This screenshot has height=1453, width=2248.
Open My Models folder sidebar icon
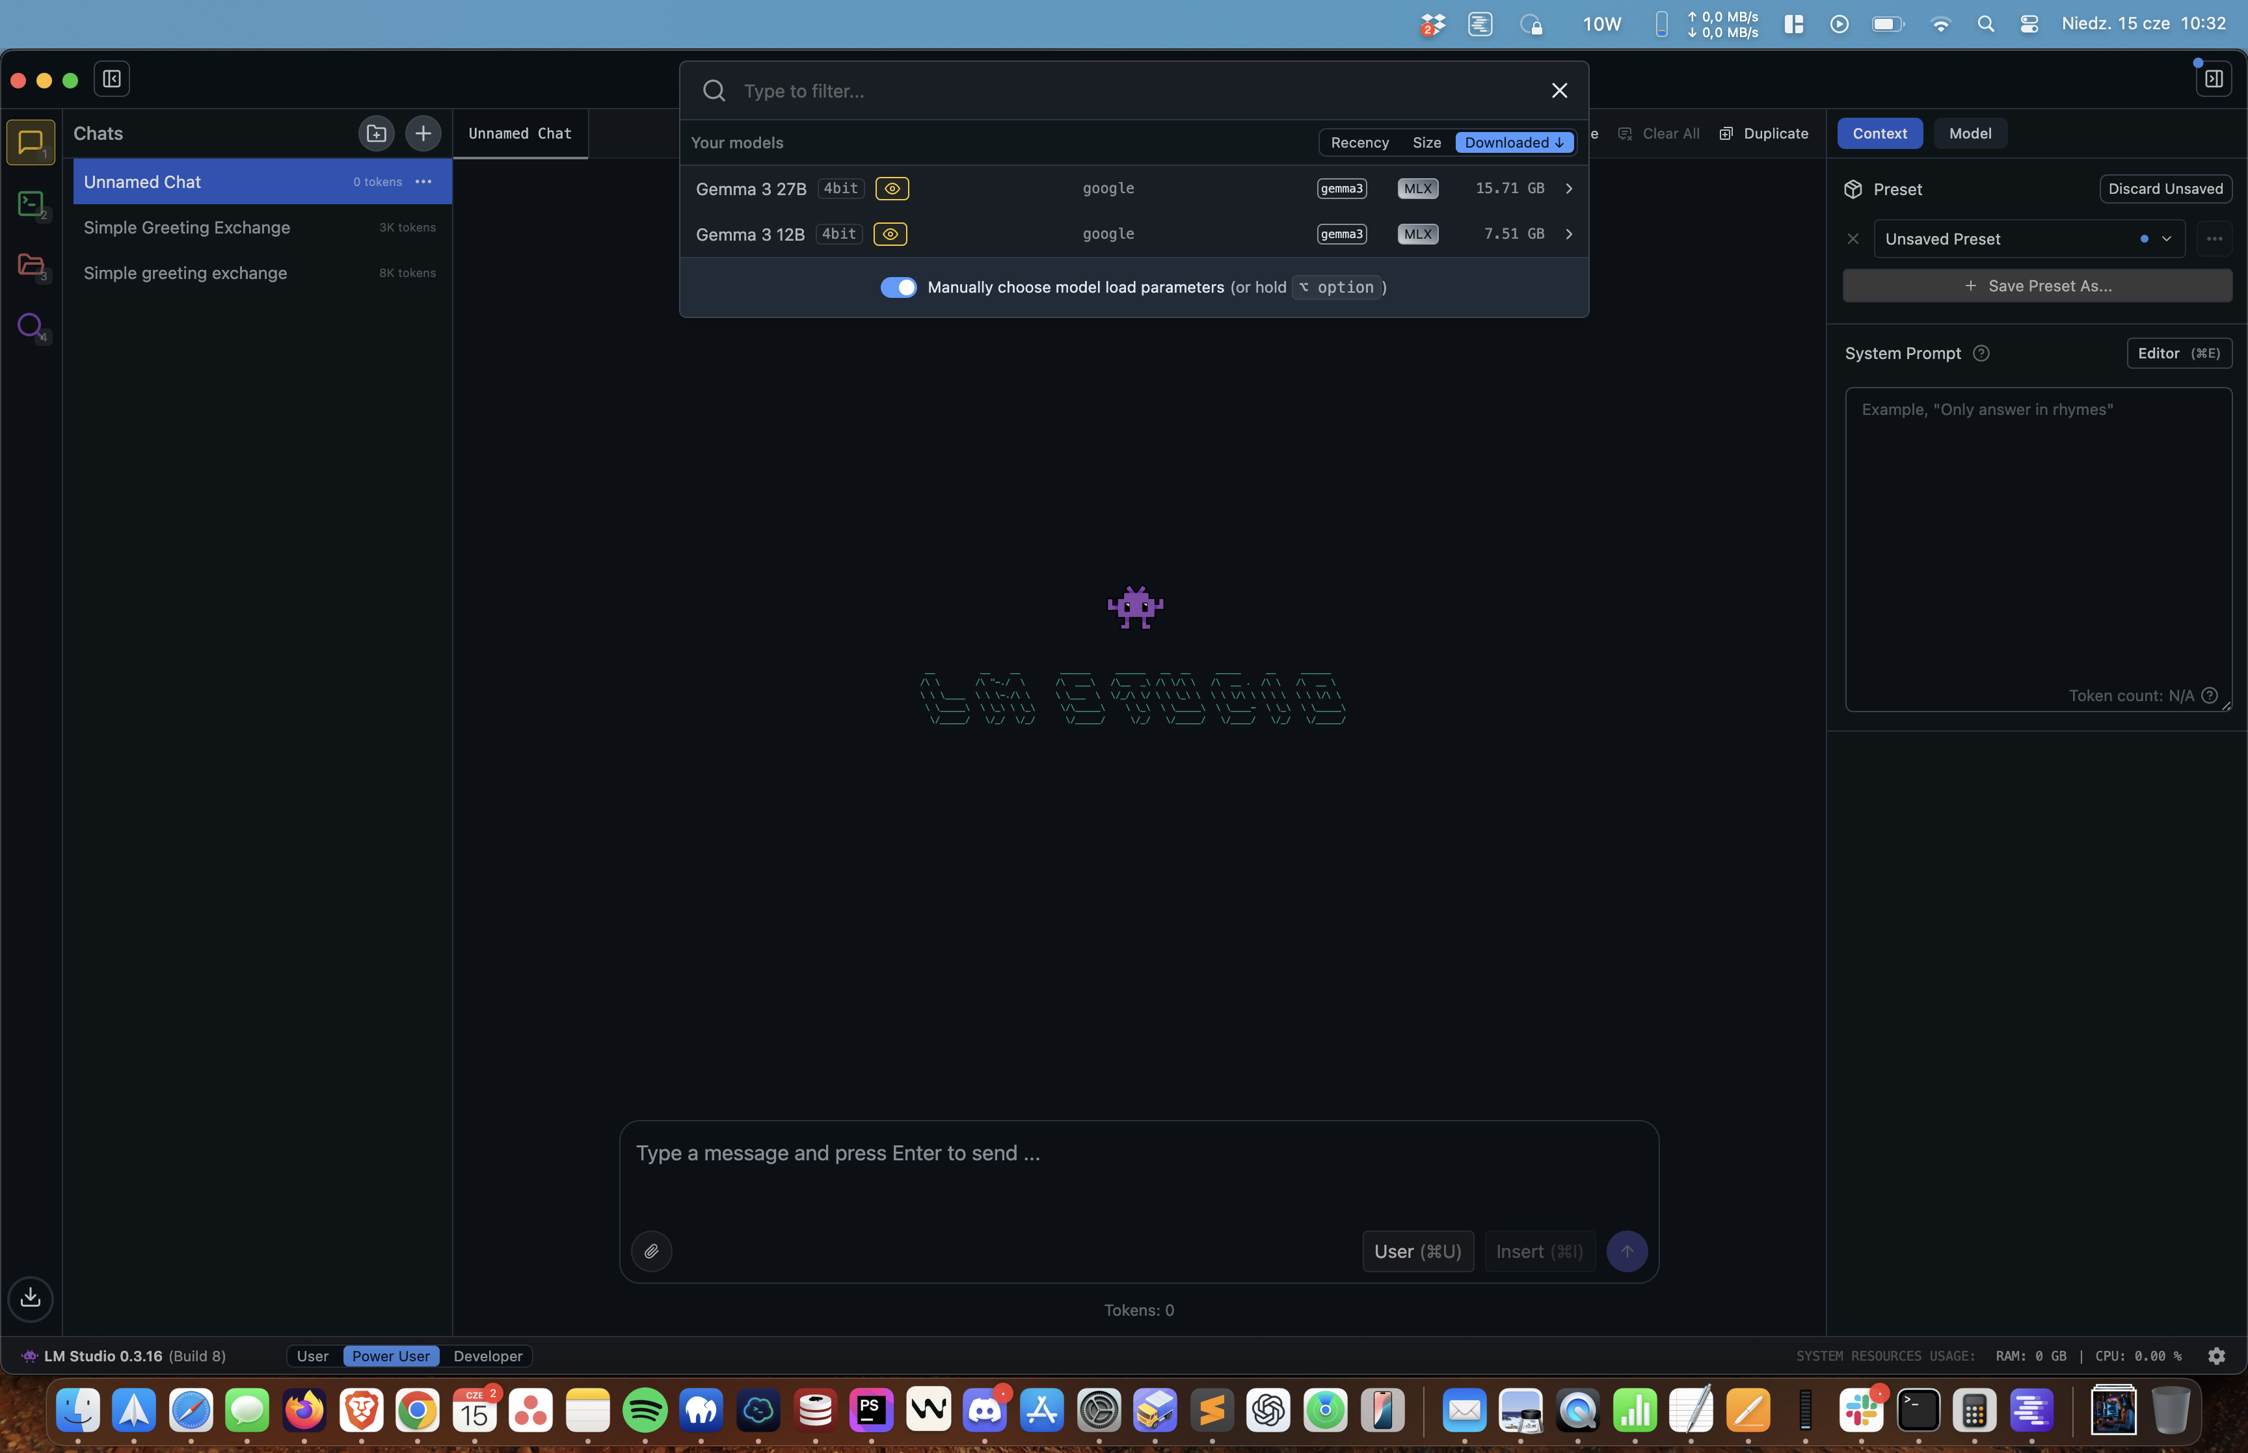pos(31,265)
